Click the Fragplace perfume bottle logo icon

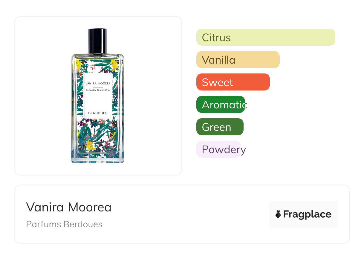click(278, 214)
